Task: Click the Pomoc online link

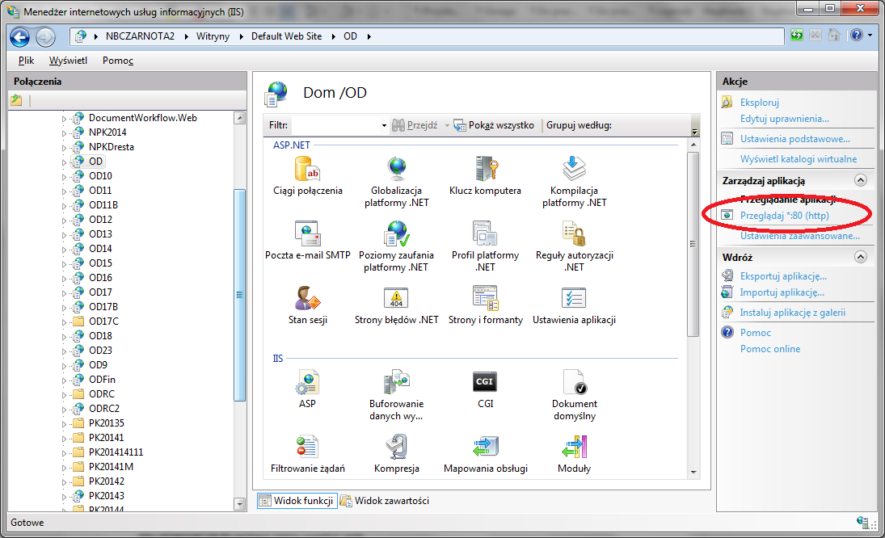Action: (x=770, y=349)
